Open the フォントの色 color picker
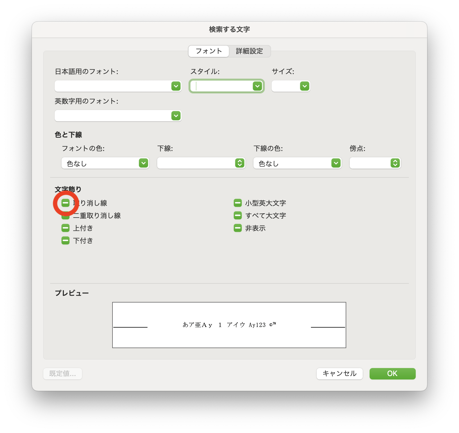The image size is (459, 433). point(144,163)
